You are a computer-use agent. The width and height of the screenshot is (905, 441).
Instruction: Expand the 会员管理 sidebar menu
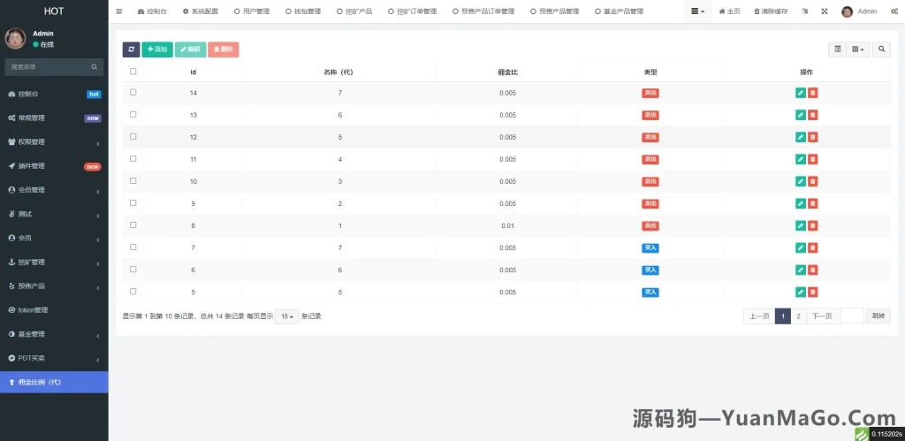[54, 190]
